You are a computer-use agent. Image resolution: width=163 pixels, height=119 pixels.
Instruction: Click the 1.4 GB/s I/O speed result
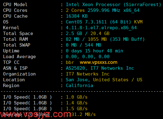coord(77,103)
